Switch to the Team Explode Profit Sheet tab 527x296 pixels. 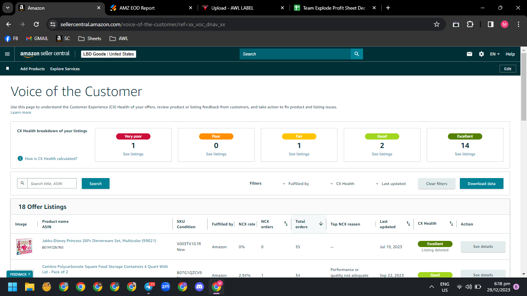[x=335, y=8]
